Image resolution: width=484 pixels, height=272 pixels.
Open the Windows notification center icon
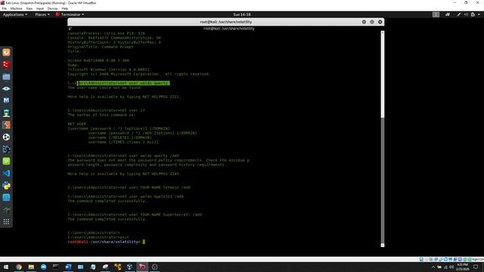pyautogui.click(x=476, y=267)
